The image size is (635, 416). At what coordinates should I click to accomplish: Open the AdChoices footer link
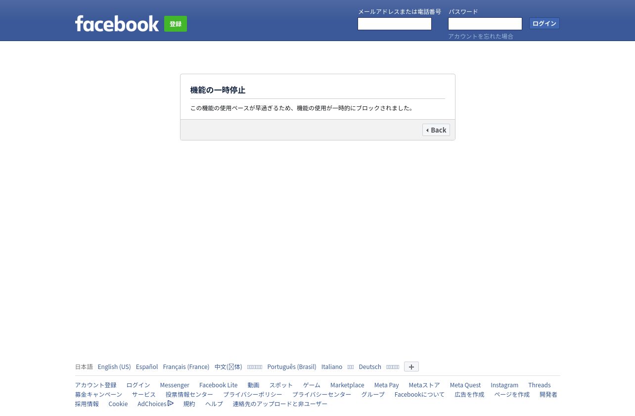155,404
